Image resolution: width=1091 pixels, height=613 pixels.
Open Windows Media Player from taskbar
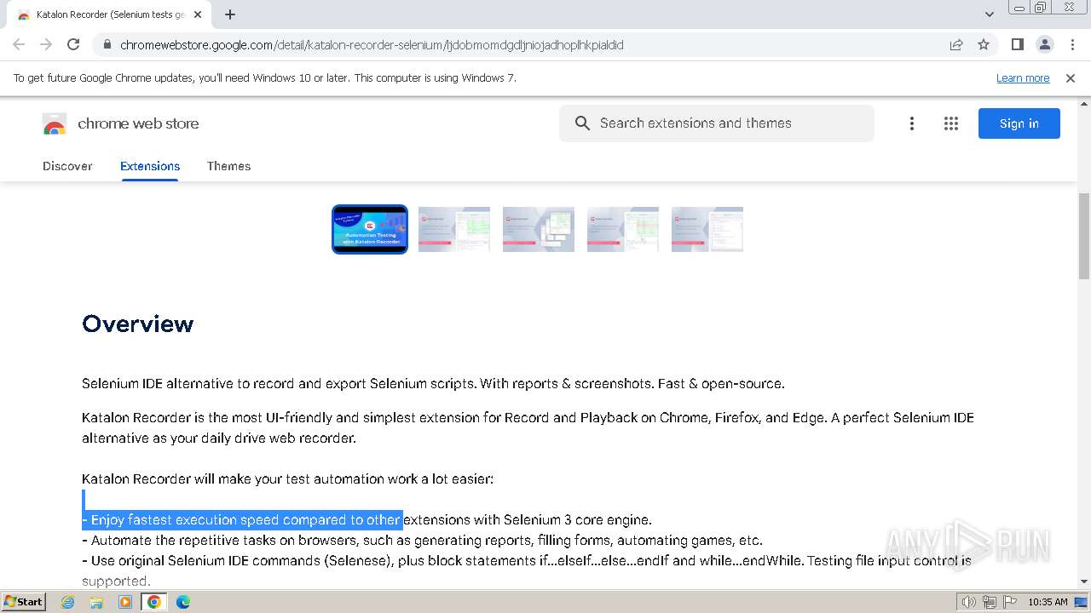[125, 602]
